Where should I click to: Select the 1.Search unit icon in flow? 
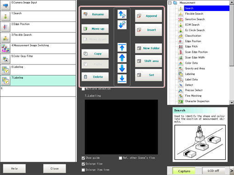tap(6, 16)
